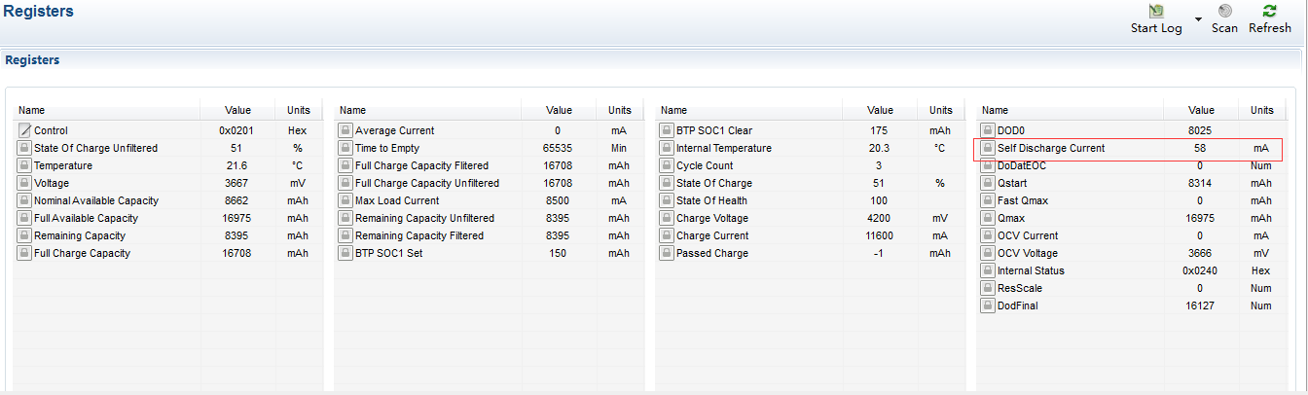Click the Scan icon
This screenshot has width=1308, height=395.
click(x=1224, y=11)
